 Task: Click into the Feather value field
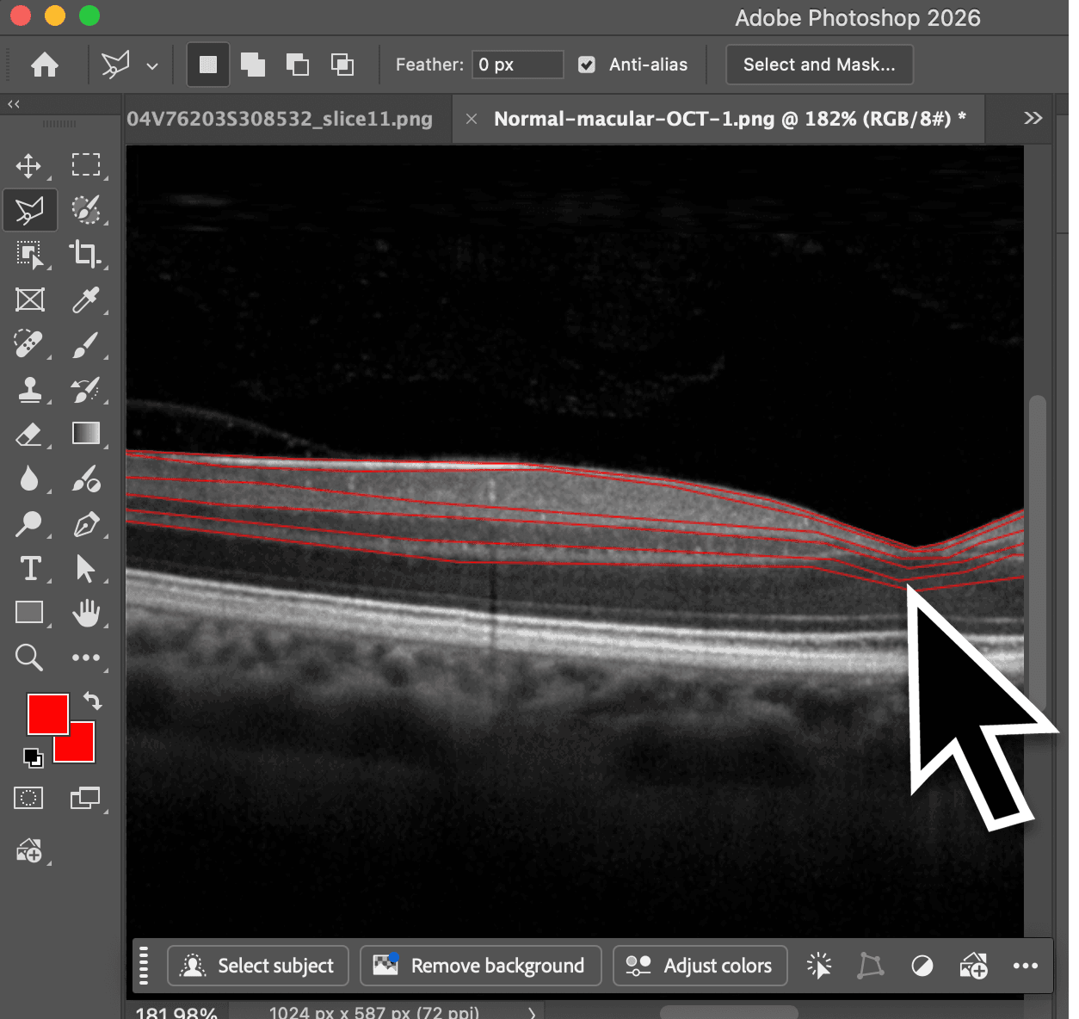518,65
